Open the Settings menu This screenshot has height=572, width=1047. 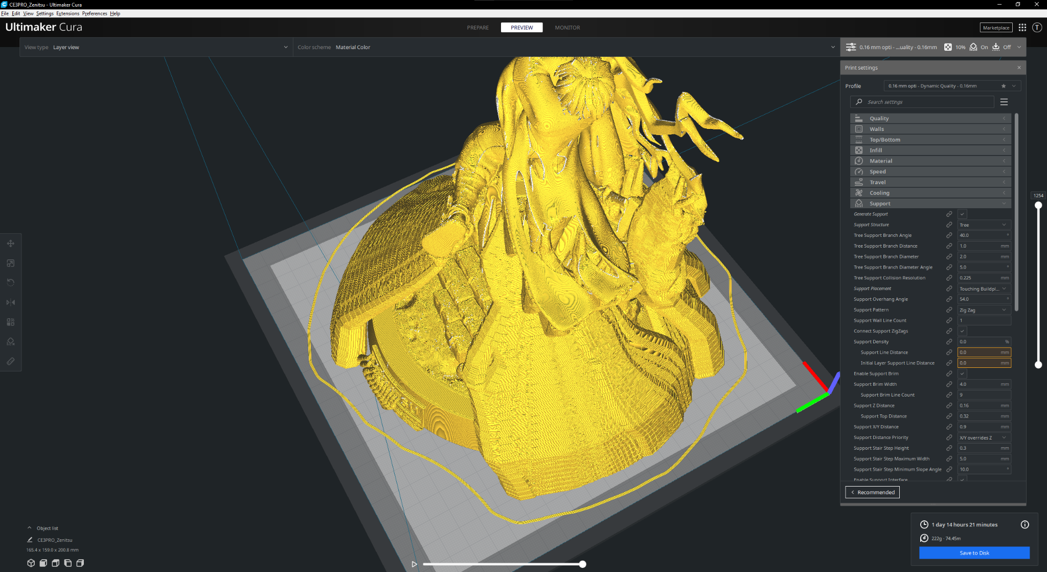(x=45, y=13)
